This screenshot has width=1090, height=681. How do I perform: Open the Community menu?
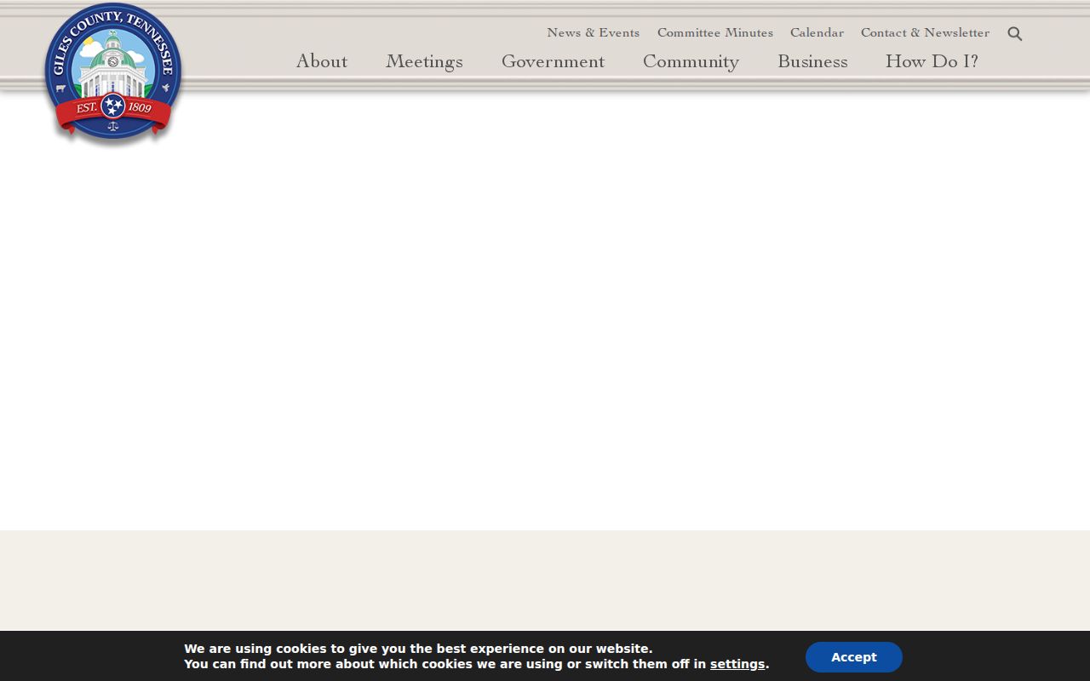click(691, 61)
